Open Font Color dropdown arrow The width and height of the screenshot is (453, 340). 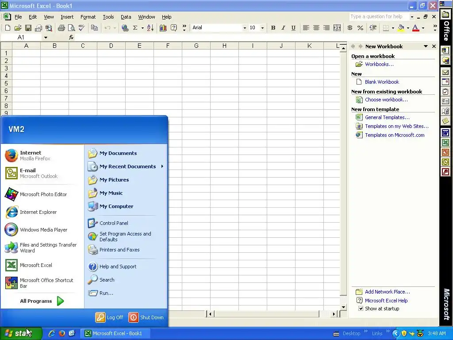(x=423, y=28)
